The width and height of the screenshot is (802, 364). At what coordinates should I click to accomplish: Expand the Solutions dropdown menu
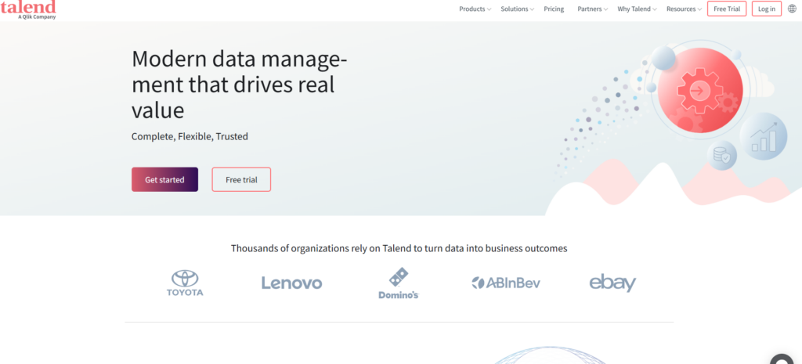(x=517, y=9)
